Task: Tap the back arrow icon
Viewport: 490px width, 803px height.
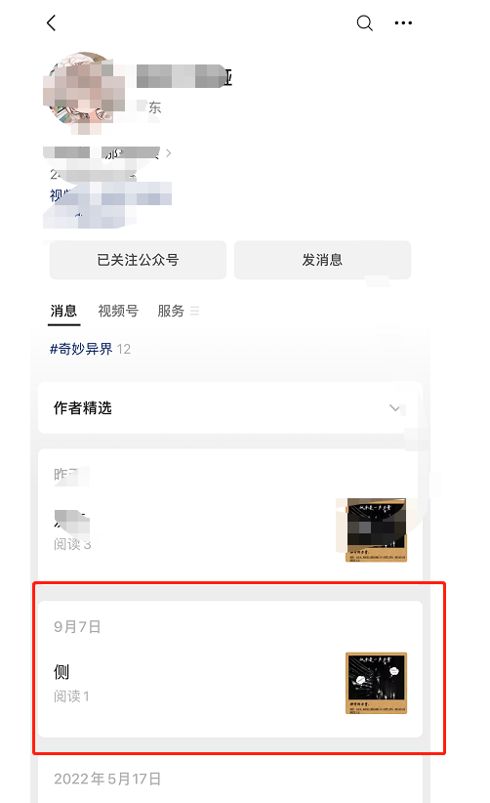Action: tap(51, 22)
